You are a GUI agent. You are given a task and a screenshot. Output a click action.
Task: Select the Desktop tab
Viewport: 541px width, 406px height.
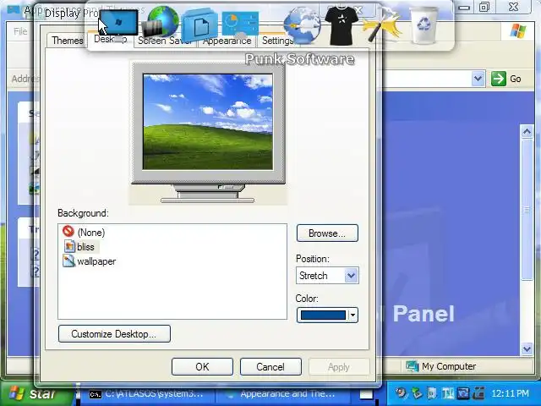pos(111,40)
